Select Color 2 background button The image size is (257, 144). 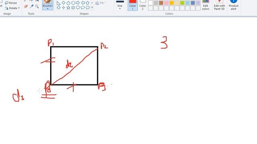(x=143, y=5)
